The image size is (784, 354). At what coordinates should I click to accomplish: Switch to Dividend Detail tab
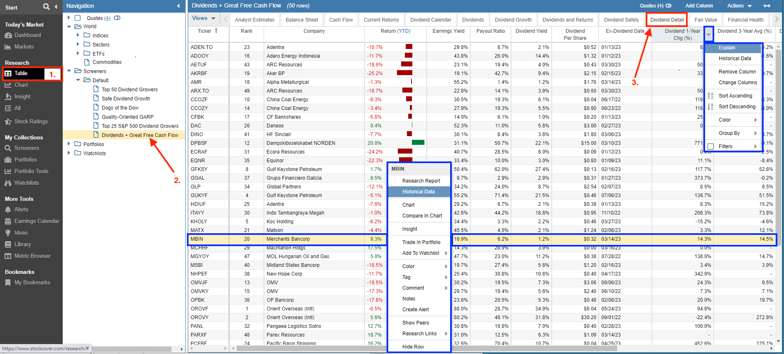[667, 20]
